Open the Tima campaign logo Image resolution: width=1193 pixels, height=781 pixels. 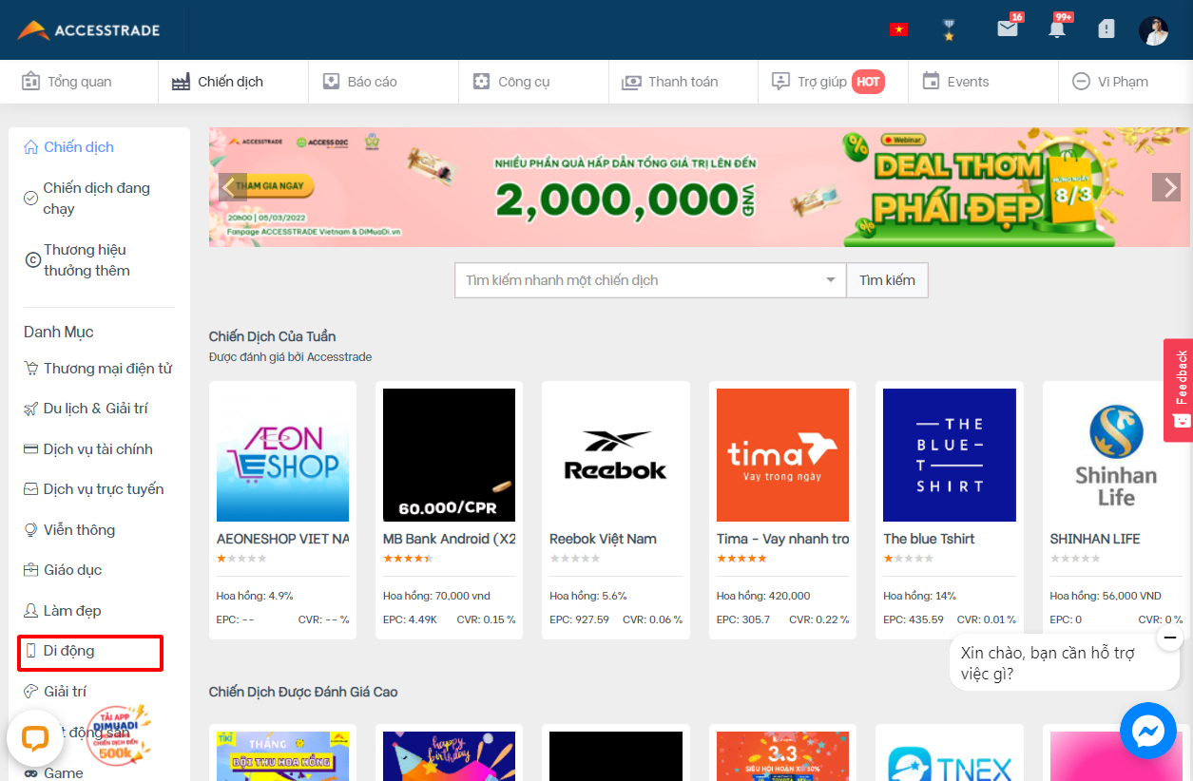click(x=782, y=455)
